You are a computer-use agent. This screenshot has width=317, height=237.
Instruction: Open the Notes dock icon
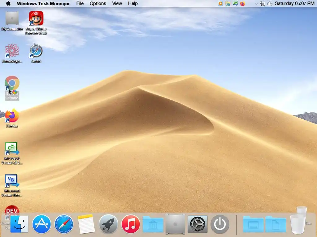coord(86,224)
